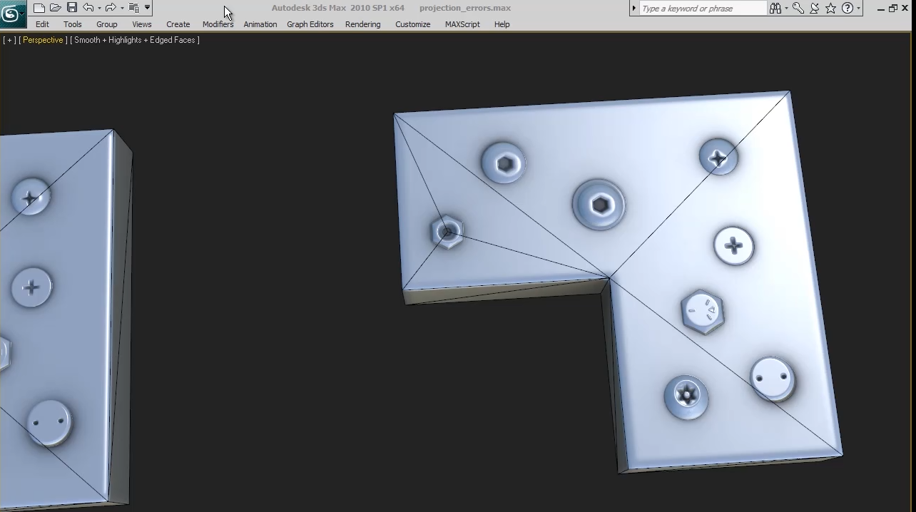This screenshot has width=916, height=512.
Task: Click the binoculars search icon
Action: pyautogui.click(x=775, y=9)
